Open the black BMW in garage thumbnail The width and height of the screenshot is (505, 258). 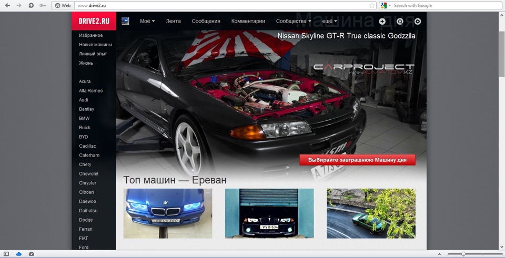pyautogui.click(x=269, y=214)
